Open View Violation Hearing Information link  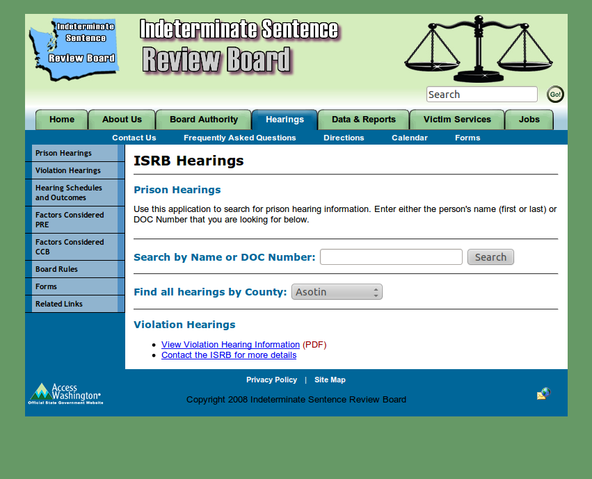(x=230, y=345)
